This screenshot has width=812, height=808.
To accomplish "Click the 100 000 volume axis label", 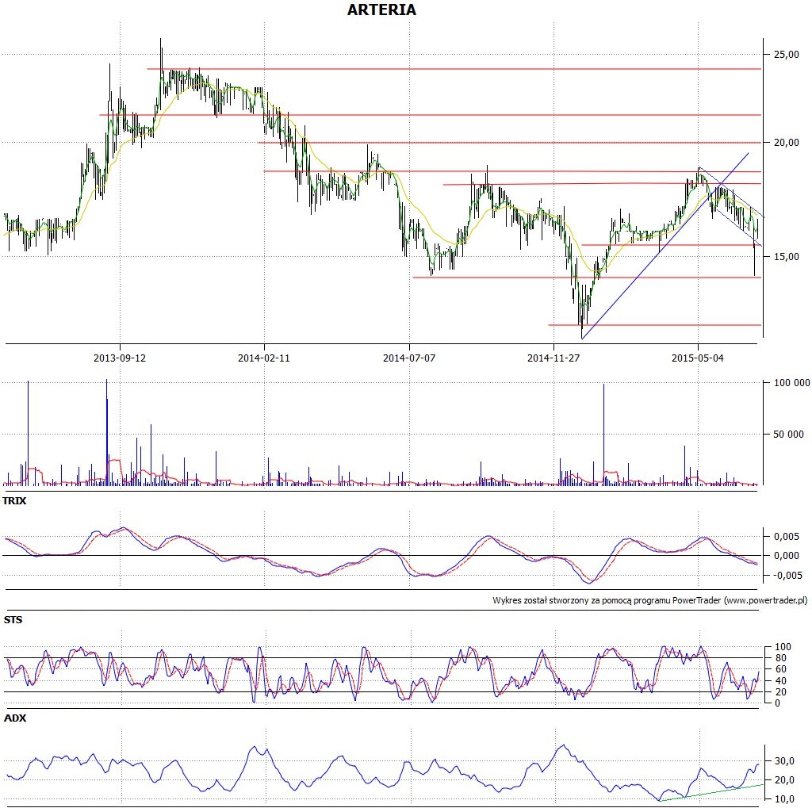I will 792,383.
